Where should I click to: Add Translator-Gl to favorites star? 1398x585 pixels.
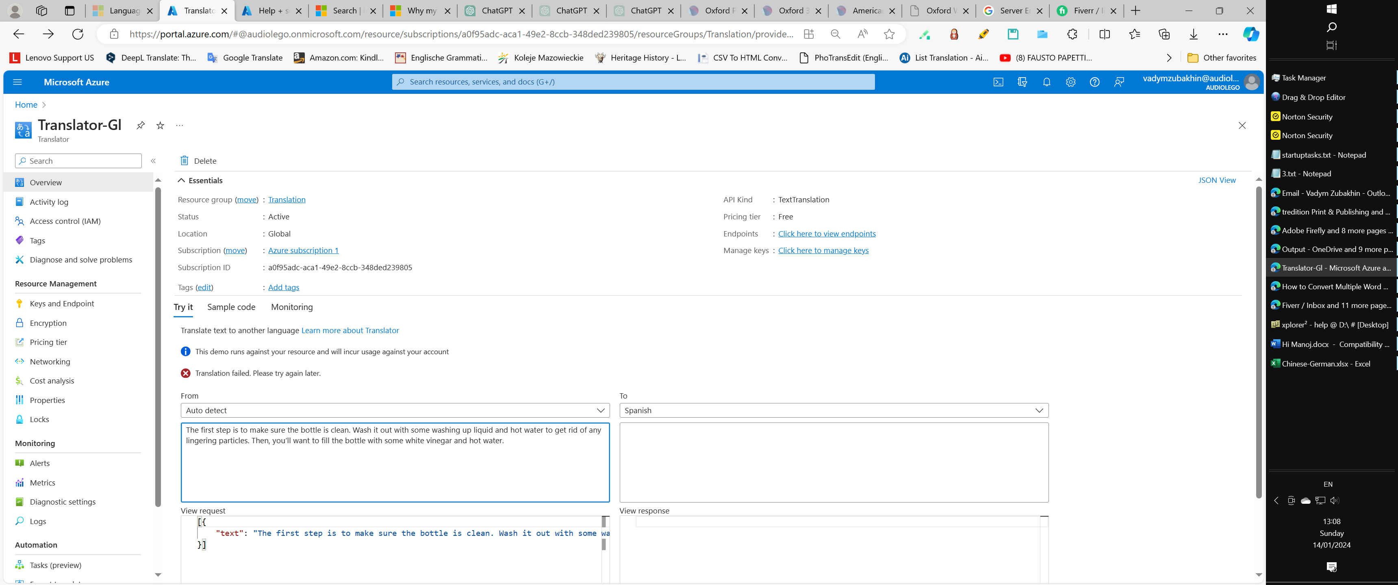pos(160,126)
